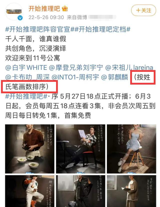Open mention @白宇 WHITE
The height and width of the screenshot is (207, 160).
click(26, 68)
